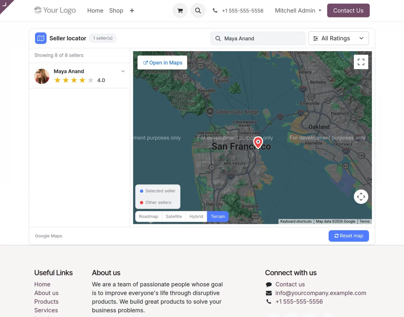Click the footer phone icon
Viewport: 404px width, 317px height.
pos(269,302)
